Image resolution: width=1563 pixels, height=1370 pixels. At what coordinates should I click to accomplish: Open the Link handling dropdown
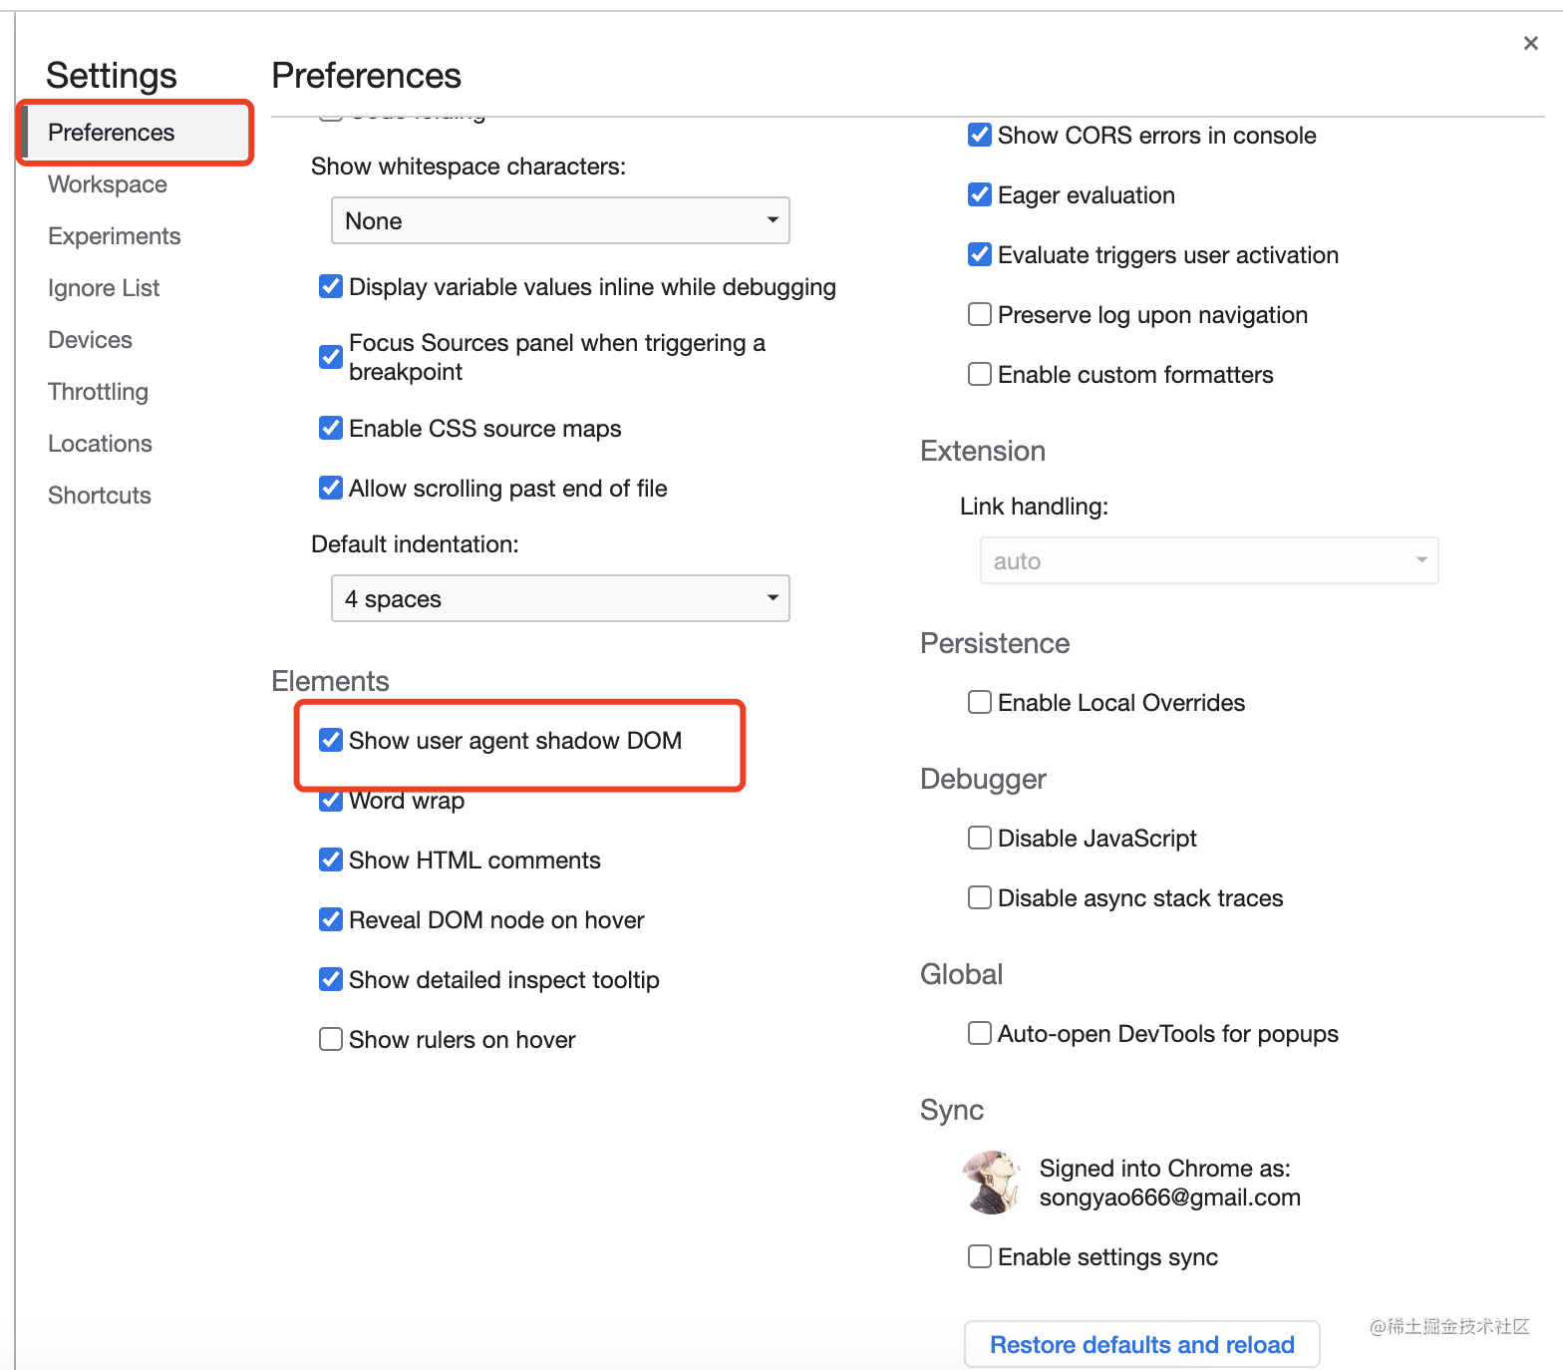click(x=1208, y=560)
